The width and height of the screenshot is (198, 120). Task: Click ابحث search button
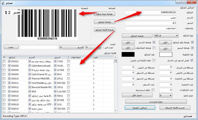(x=11, y=47)
